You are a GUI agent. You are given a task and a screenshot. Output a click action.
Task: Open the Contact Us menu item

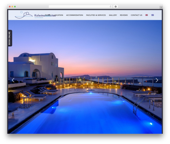click(136, 15)
